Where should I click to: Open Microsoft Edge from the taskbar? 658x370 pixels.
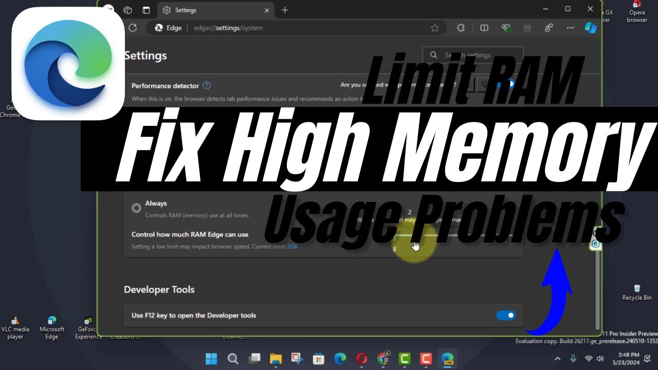click(x=340, y=358)
